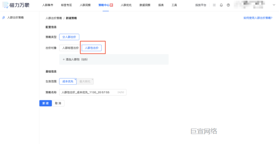Open the 数据洞察 menu
This screenshot has height=144, width=279.
(145, 5)
